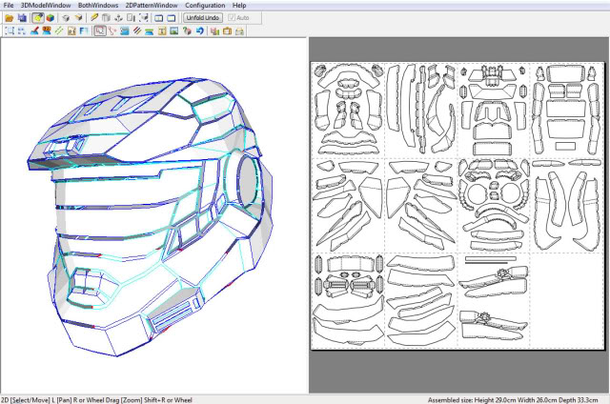Select the yellow pencil edge tool
Viewport: 610px width, 404px height.
pos(93,18)
